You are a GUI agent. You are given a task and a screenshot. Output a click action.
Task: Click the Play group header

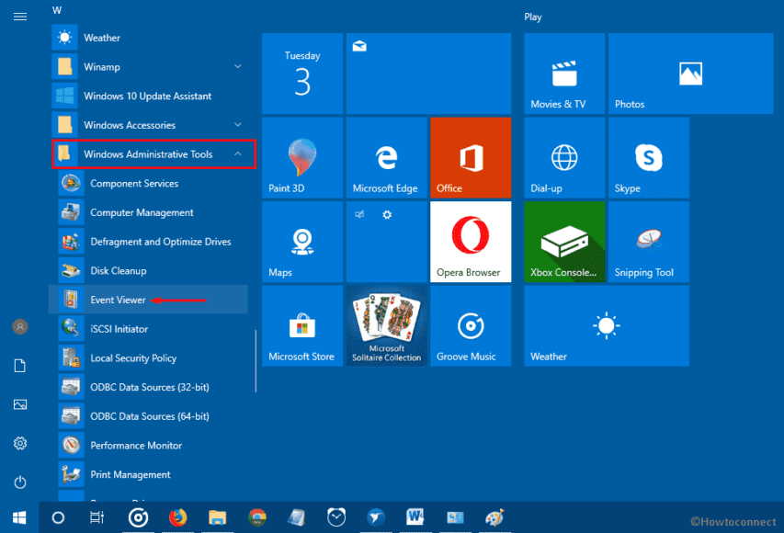tap(533, 17)
